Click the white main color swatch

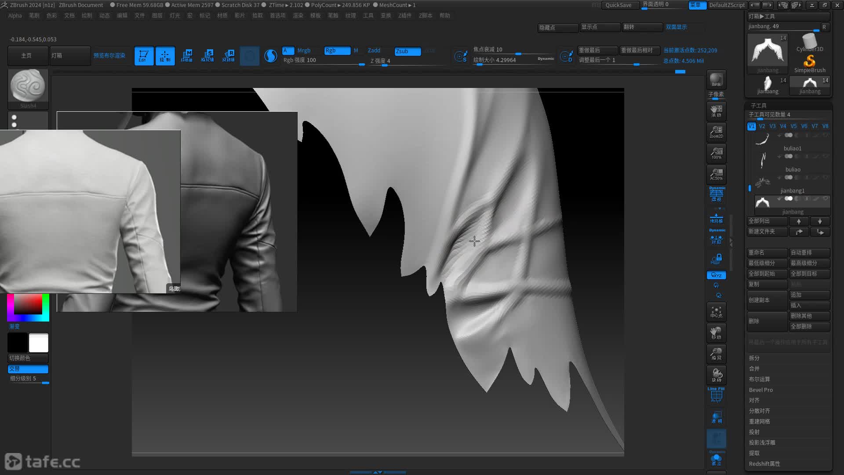click(39, 343)
